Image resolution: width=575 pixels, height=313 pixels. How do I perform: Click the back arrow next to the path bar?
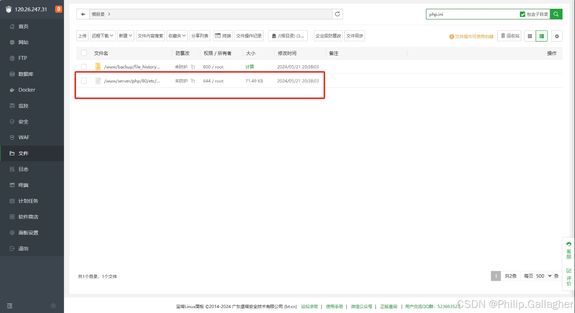pos(82,14)
